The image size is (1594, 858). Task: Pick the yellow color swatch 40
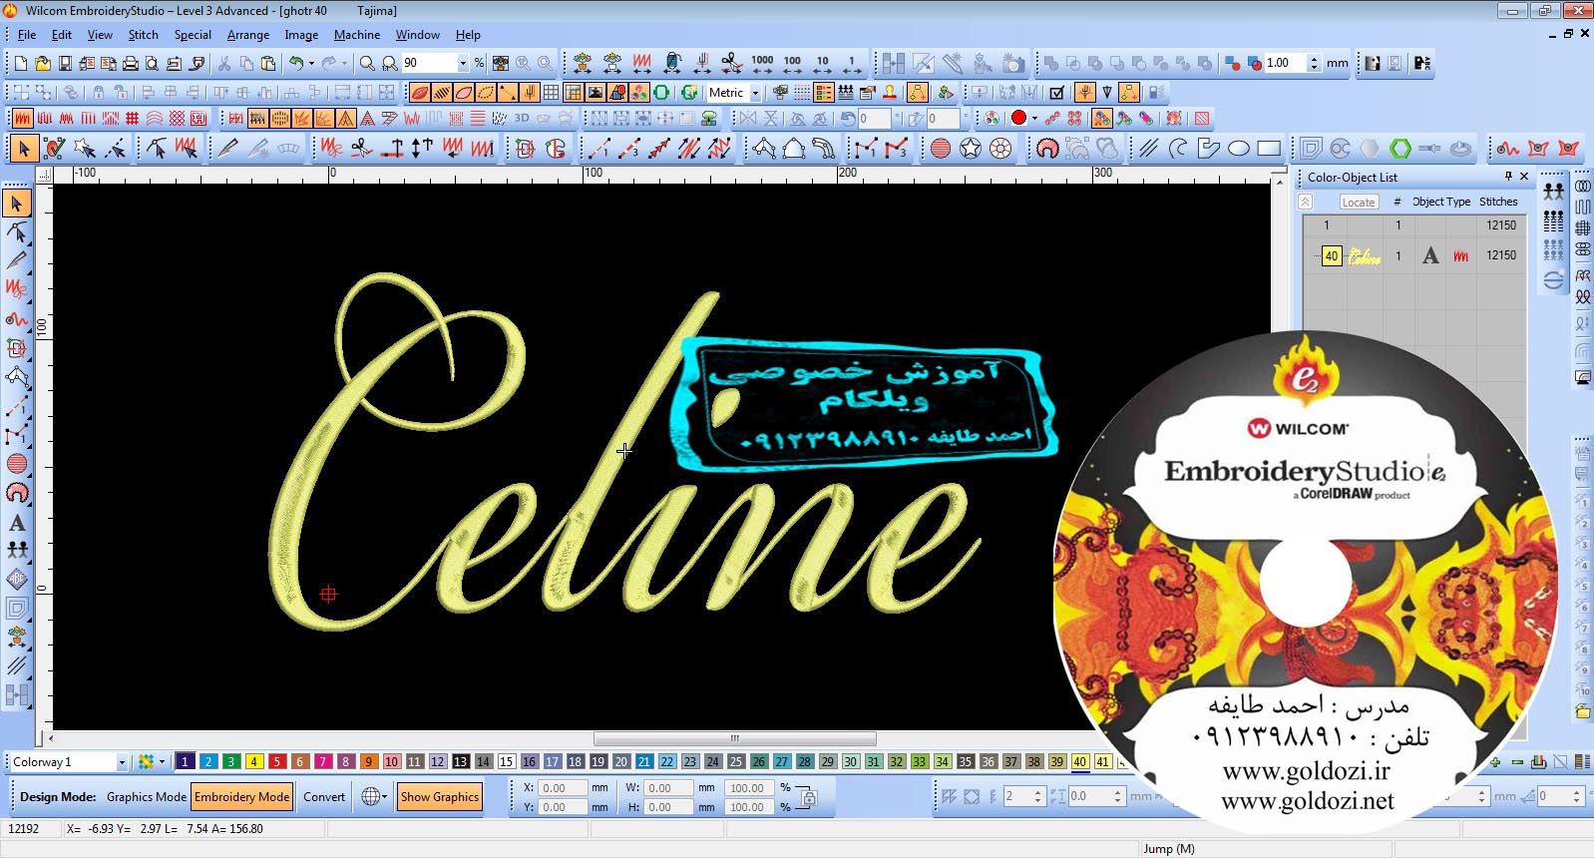tap(1080, 762)
